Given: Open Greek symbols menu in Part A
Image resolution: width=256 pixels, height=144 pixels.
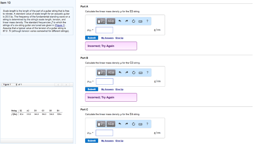Looking at the screenshot, I should (x=111, y=21).
